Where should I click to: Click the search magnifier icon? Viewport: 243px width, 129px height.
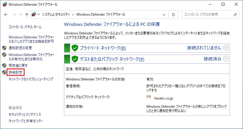(235, 15)
